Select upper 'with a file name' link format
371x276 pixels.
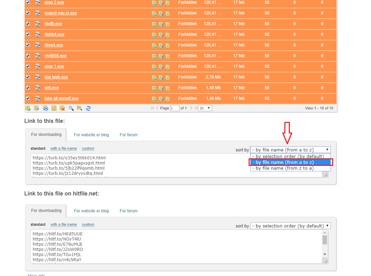(64, 149)
